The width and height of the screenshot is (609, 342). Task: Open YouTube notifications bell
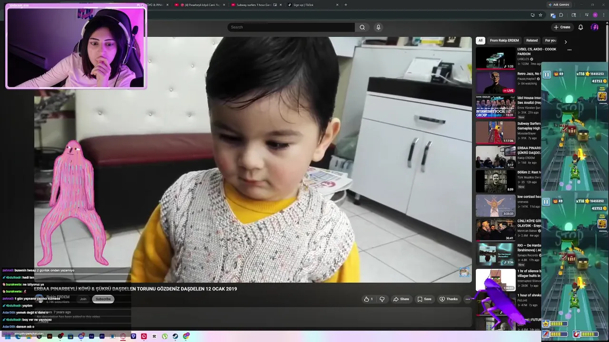(x=580, y=27)
